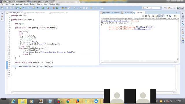Viewport: 185px width, 104px height.
Task: Switch to the Problems tab
Action: pos(106,12)
